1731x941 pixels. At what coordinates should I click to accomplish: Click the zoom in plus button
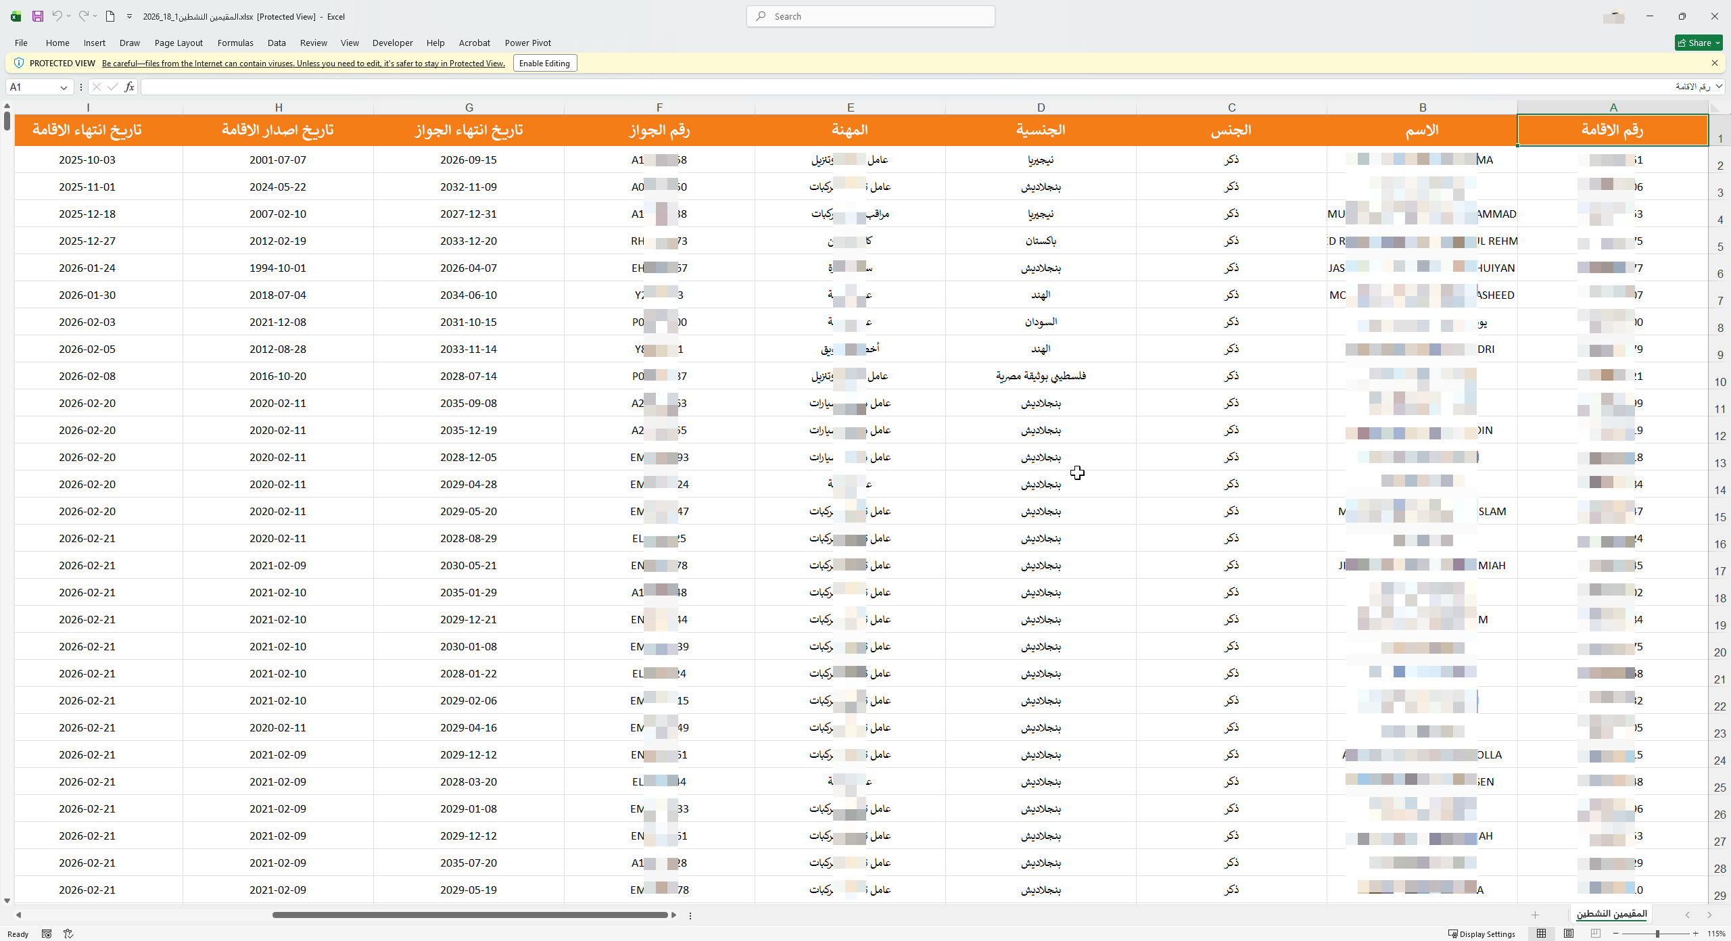tap(1696, 934)
